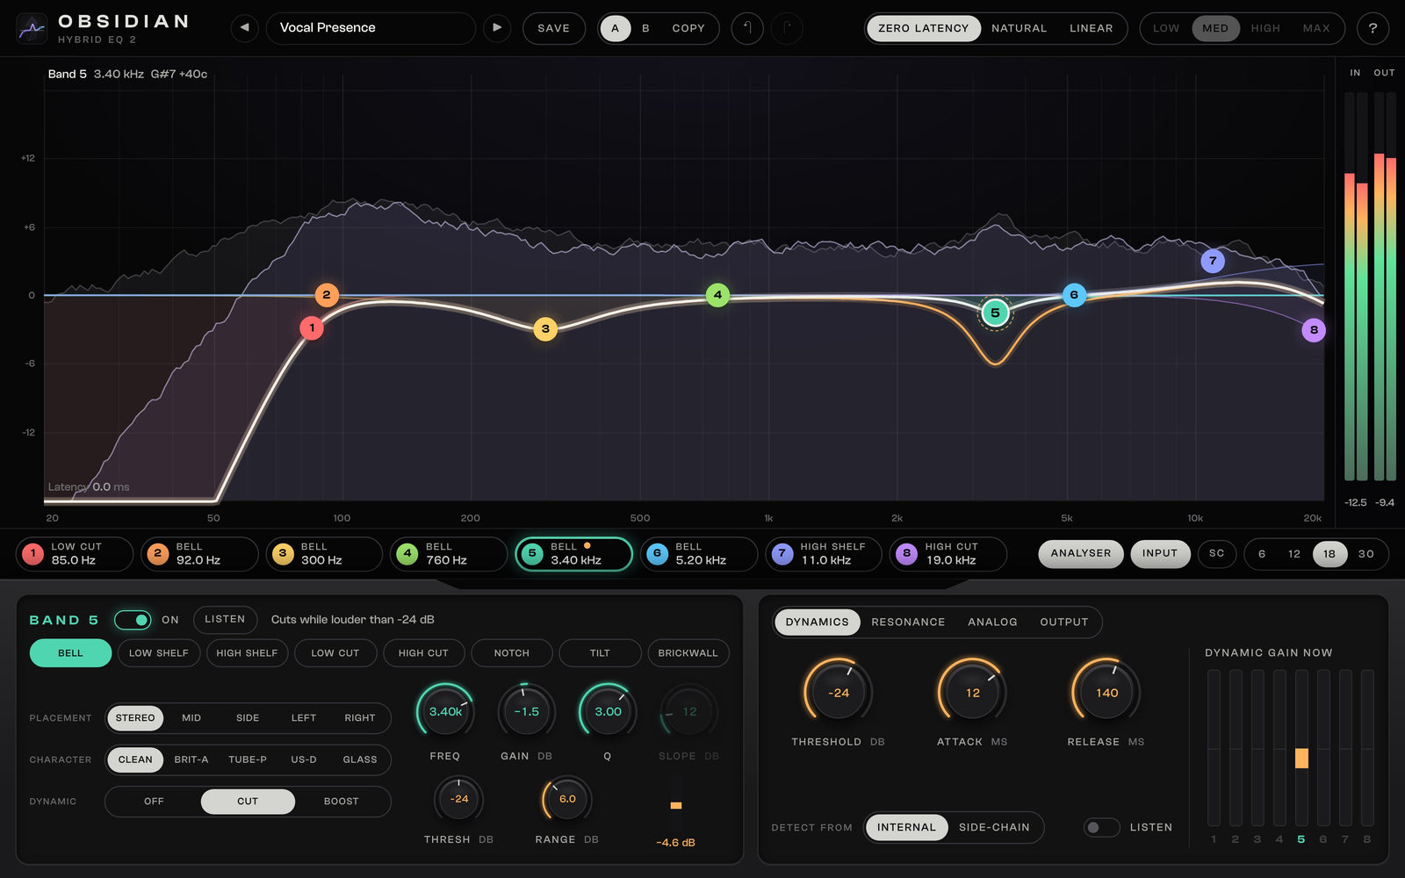1405x878 pixels.
Task: Select High quality setting
Action: (x=1265, y=28)
